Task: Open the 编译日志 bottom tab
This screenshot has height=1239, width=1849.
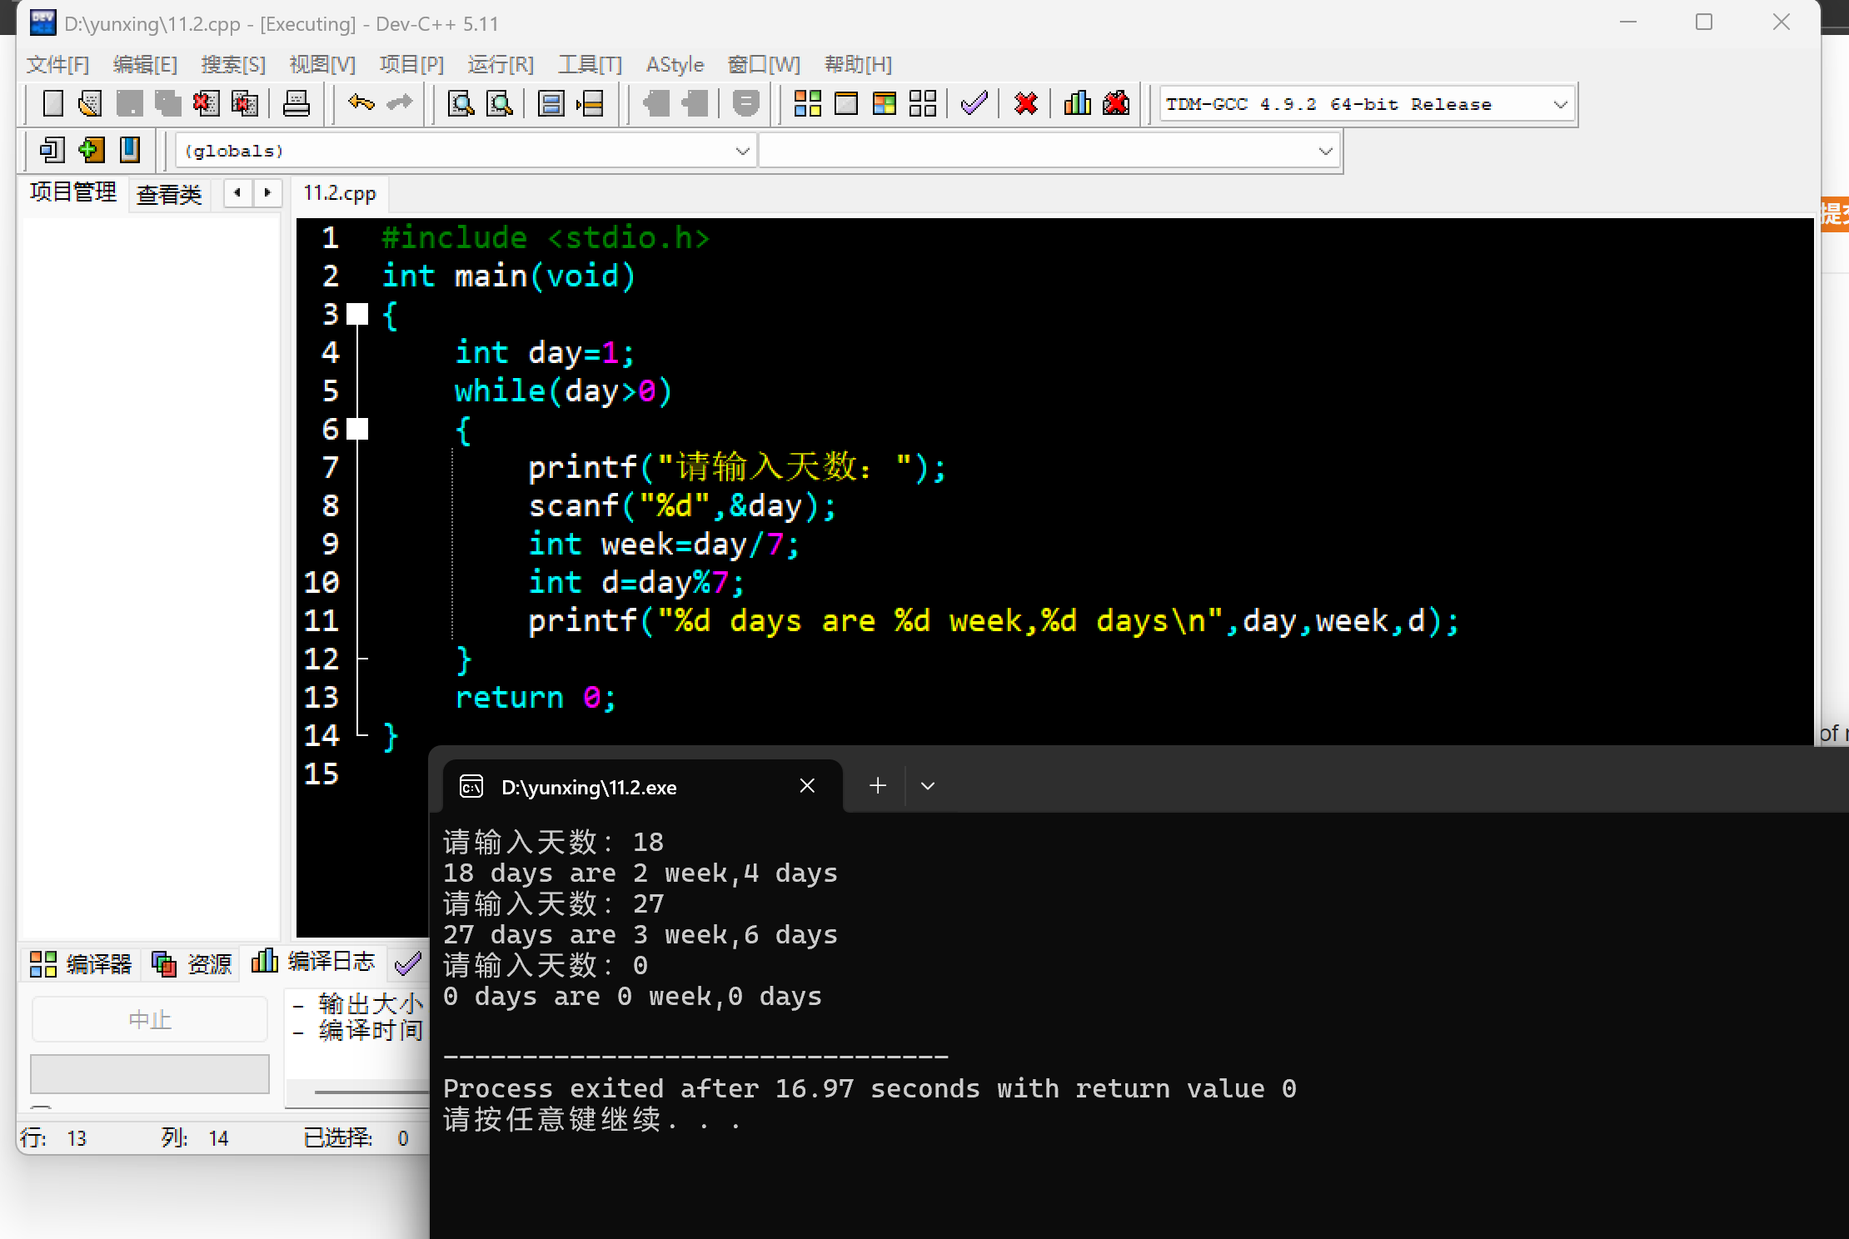Action: 315,962
